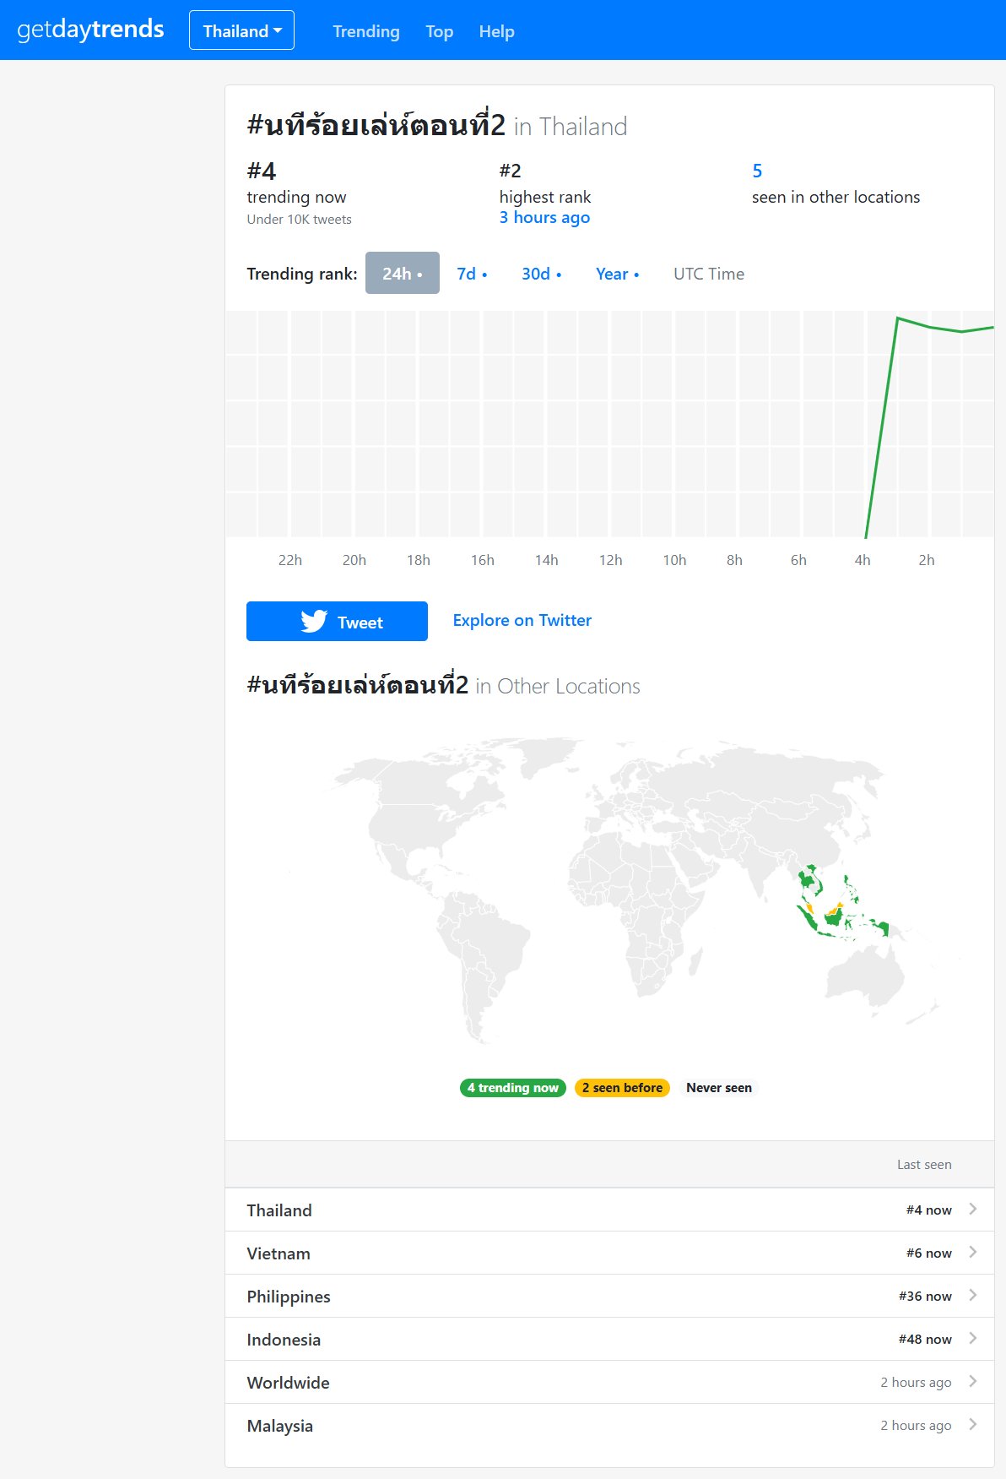The height and width of the screenshot is (1479, 1006).
Task: Open the Help menu item
Action: [x=496, y=31]
